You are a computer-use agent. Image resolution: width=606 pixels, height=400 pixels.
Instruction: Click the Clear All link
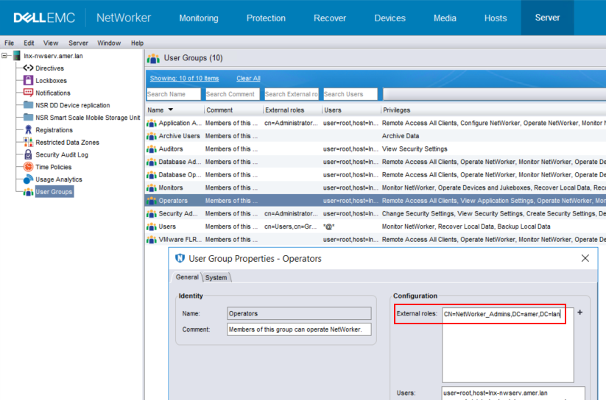(248, 79)
